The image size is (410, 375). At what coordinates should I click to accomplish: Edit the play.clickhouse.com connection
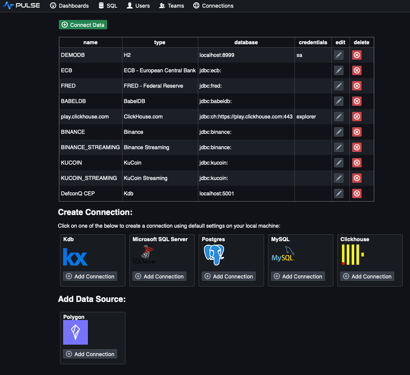338,117
